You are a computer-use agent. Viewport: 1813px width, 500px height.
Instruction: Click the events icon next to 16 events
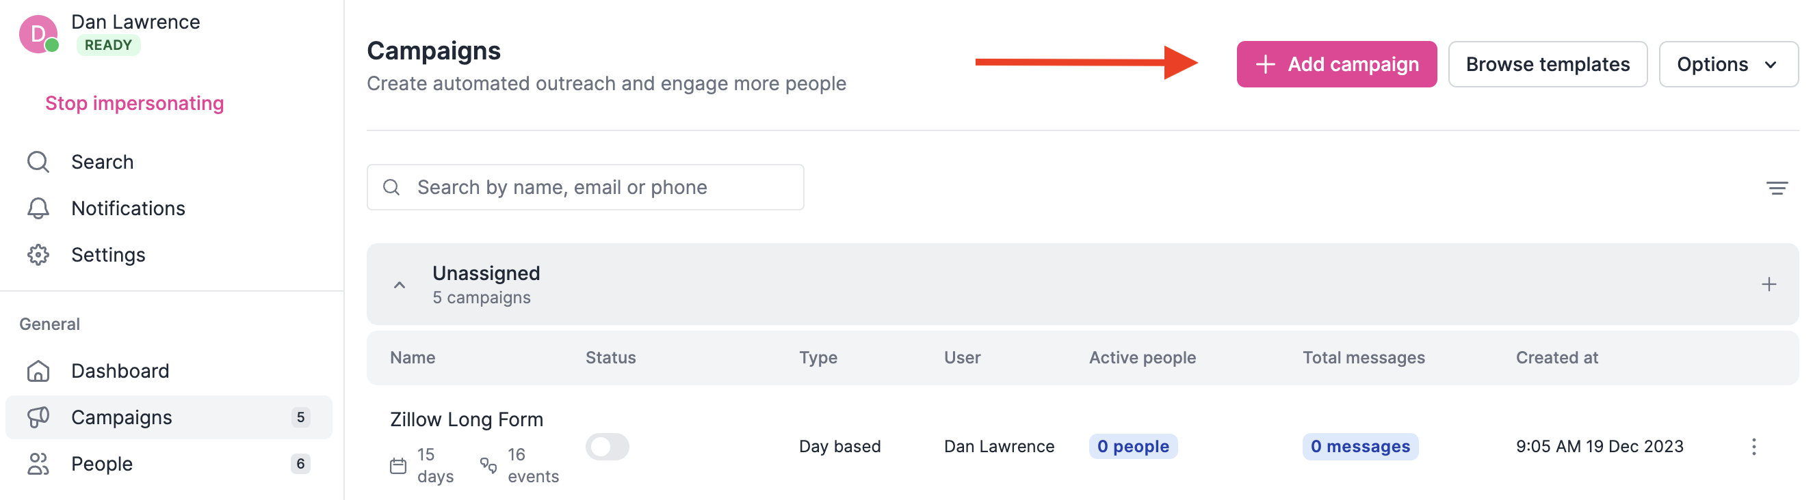point(491,464)
